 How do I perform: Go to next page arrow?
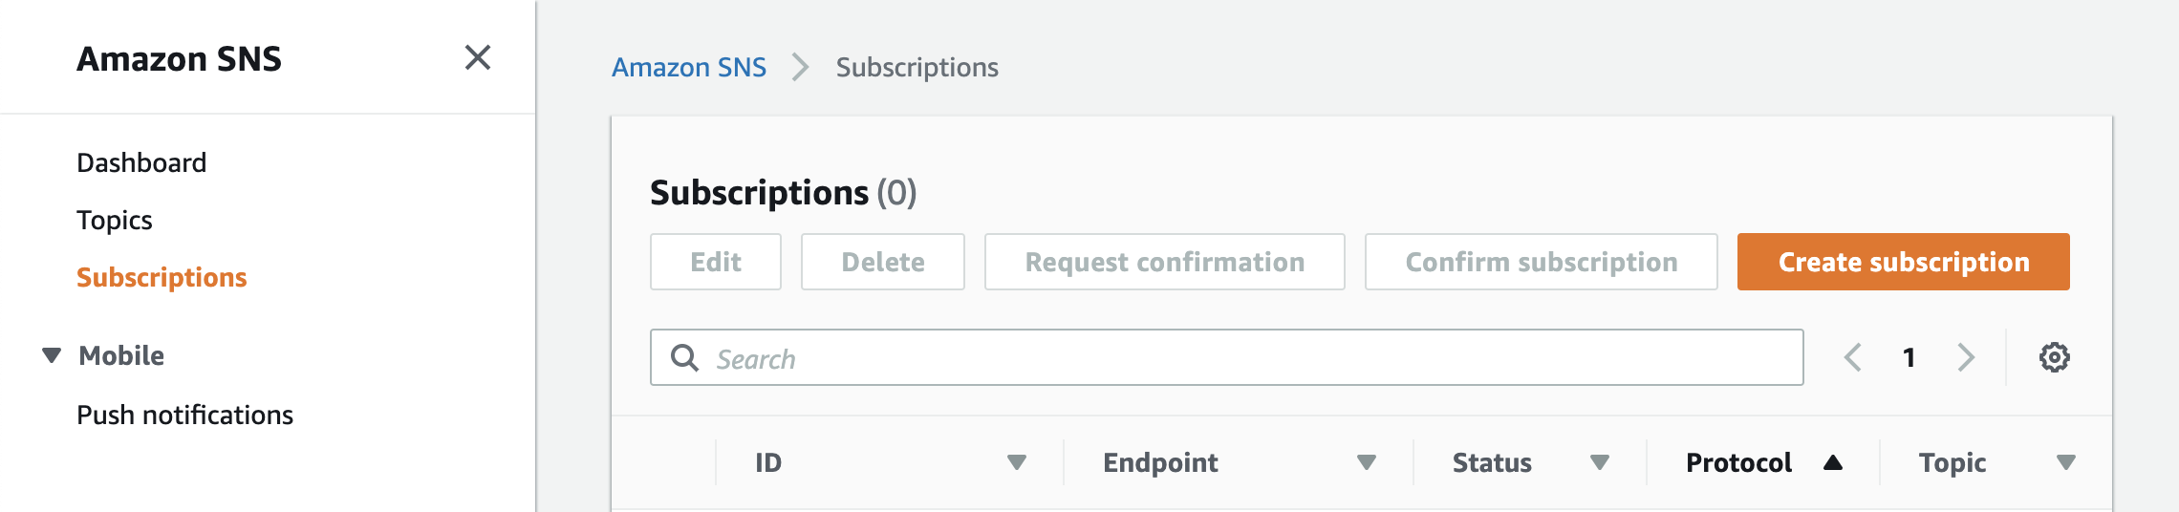tap(1966, 357)
